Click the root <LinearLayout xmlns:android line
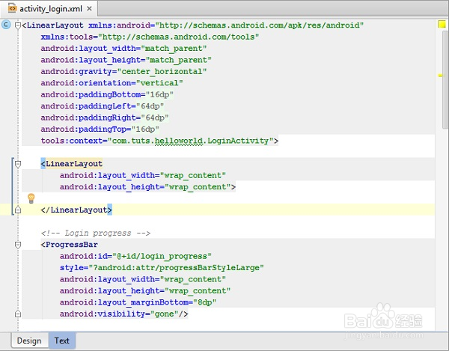449x351 pixels. pos(193,25)
